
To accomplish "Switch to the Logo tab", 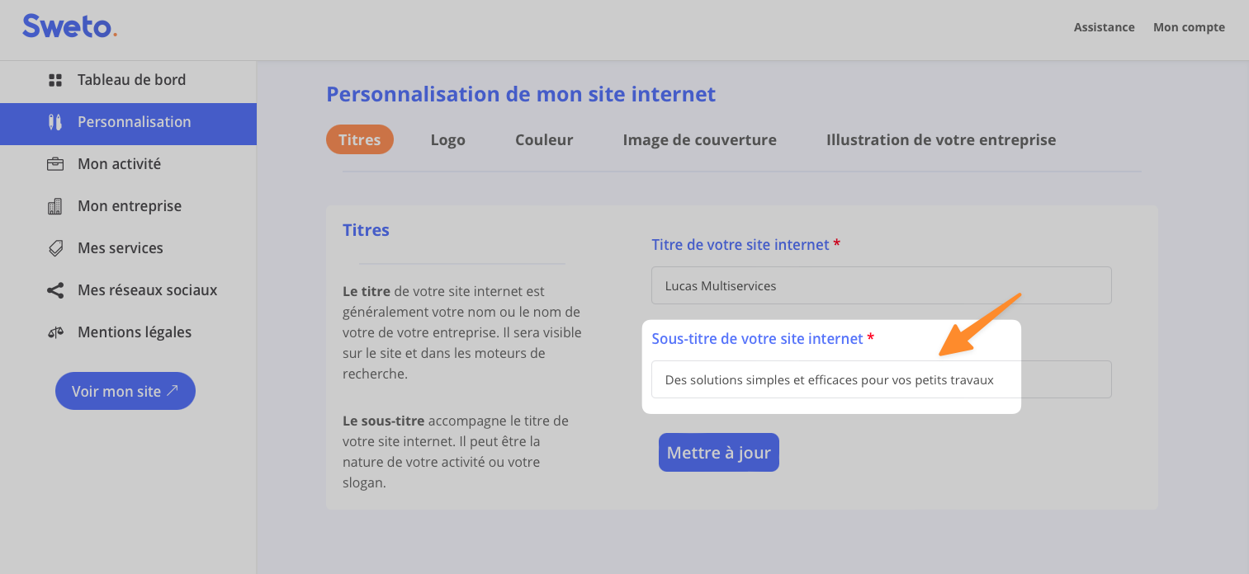I will (x=447, y=139).
